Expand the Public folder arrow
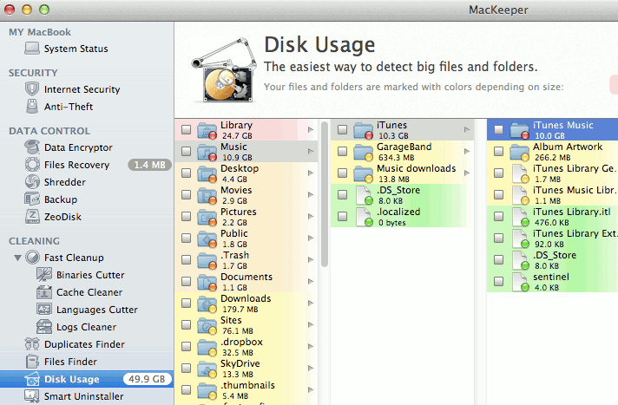The image size is (618, 405). pos(311,238)
